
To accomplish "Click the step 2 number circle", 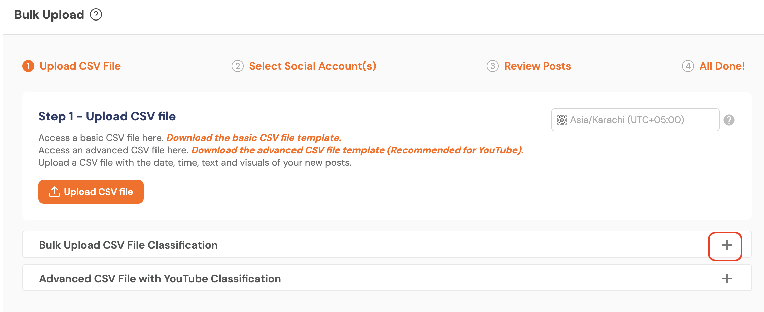I will (238, 66).
